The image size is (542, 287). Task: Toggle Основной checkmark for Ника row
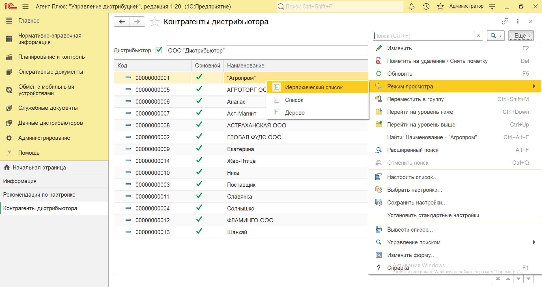coord(199,172)
